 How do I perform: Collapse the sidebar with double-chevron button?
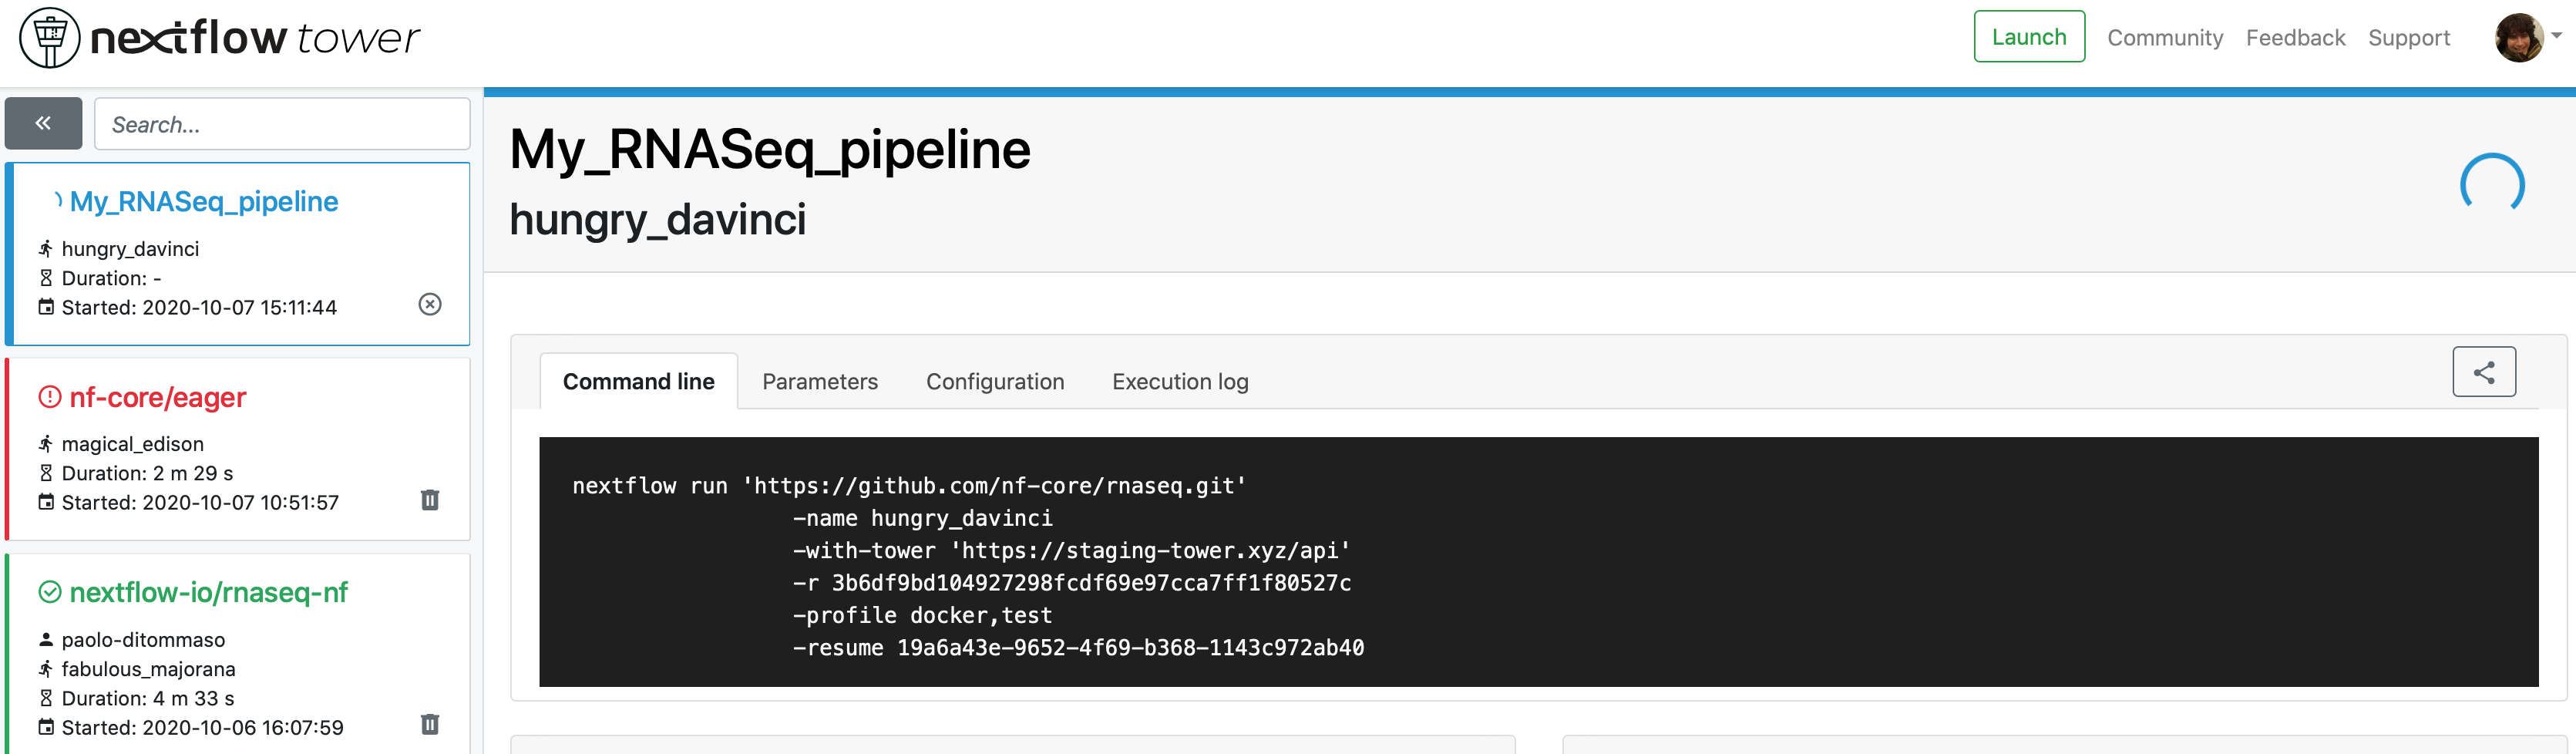pos(43,123)
